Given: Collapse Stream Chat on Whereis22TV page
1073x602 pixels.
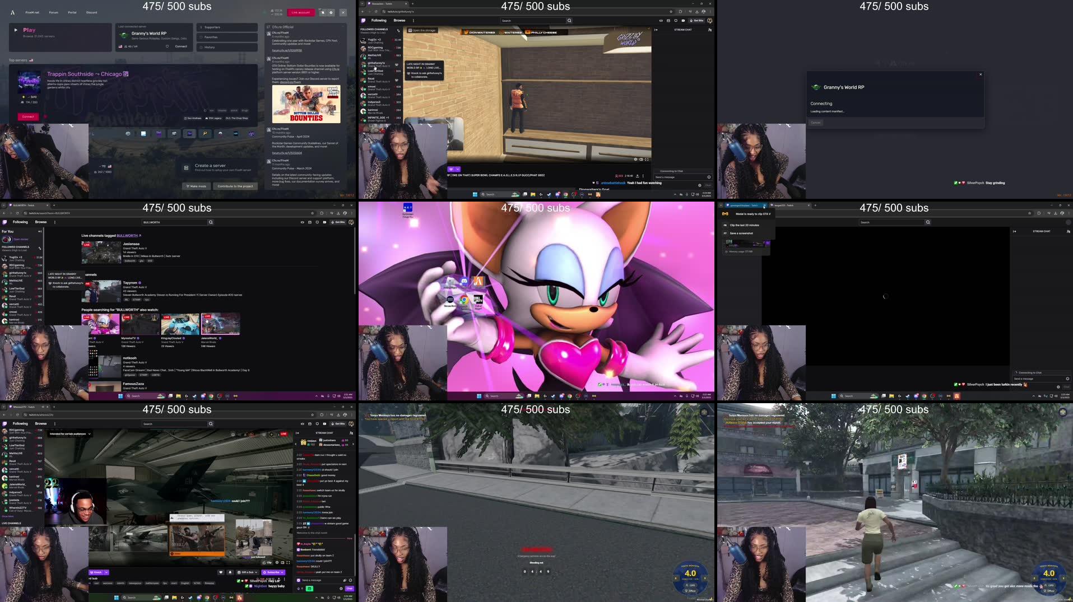Looking at the screenshot, I should (x=298, y=433).
